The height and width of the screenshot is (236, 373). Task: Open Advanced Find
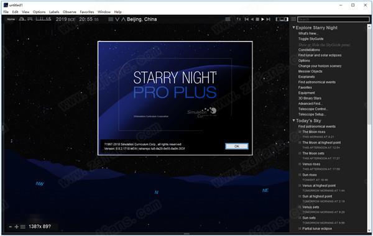(x=310, y=104)
